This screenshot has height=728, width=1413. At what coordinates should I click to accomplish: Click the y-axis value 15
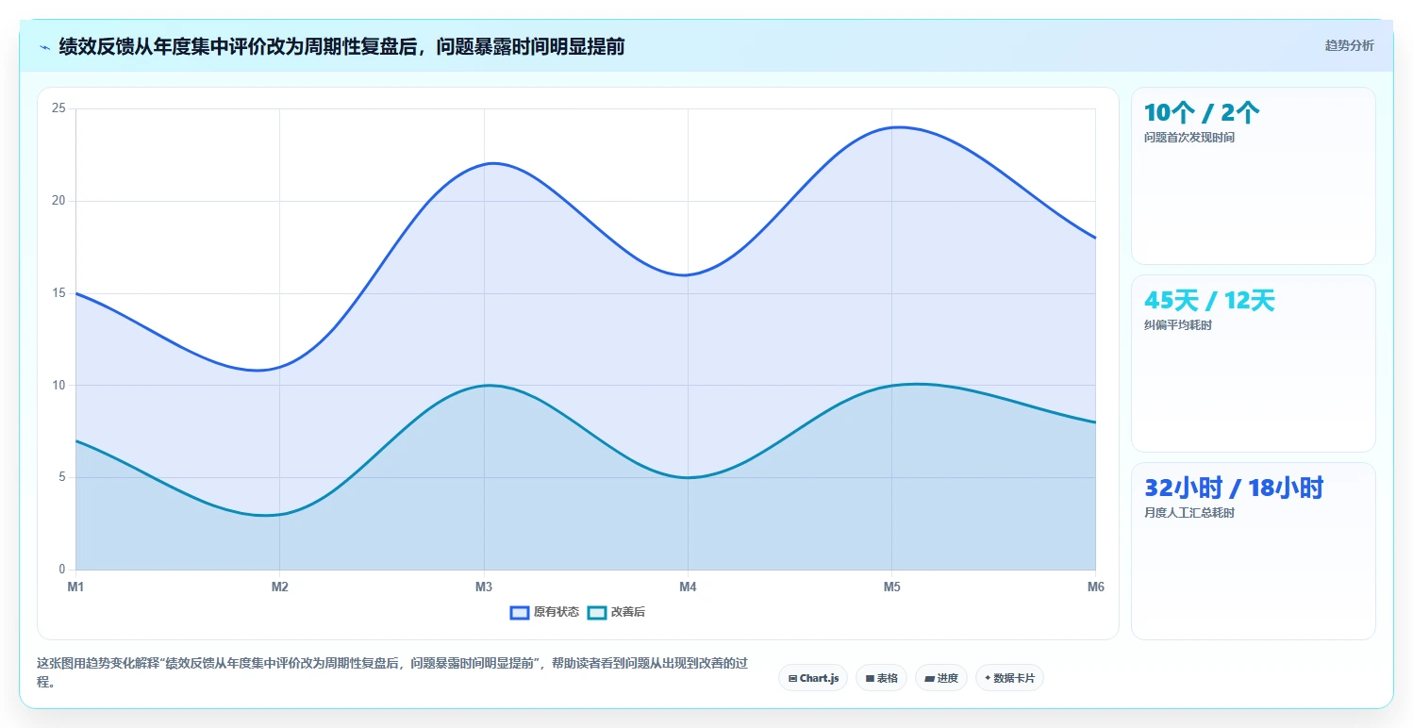[x=58, y=293]
